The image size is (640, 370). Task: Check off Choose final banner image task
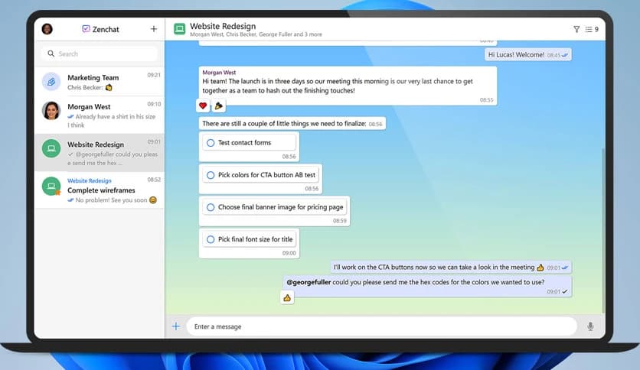click(211, 207)
